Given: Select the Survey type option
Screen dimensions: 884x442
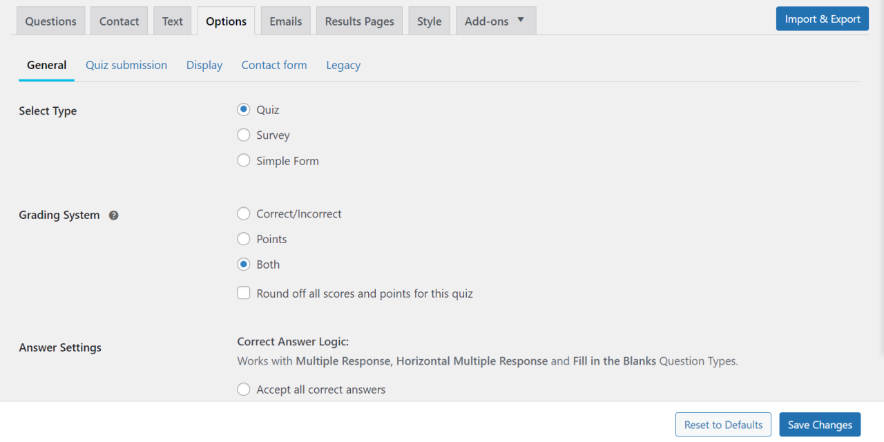Looking at the screenshot, I should click(244, 135).
